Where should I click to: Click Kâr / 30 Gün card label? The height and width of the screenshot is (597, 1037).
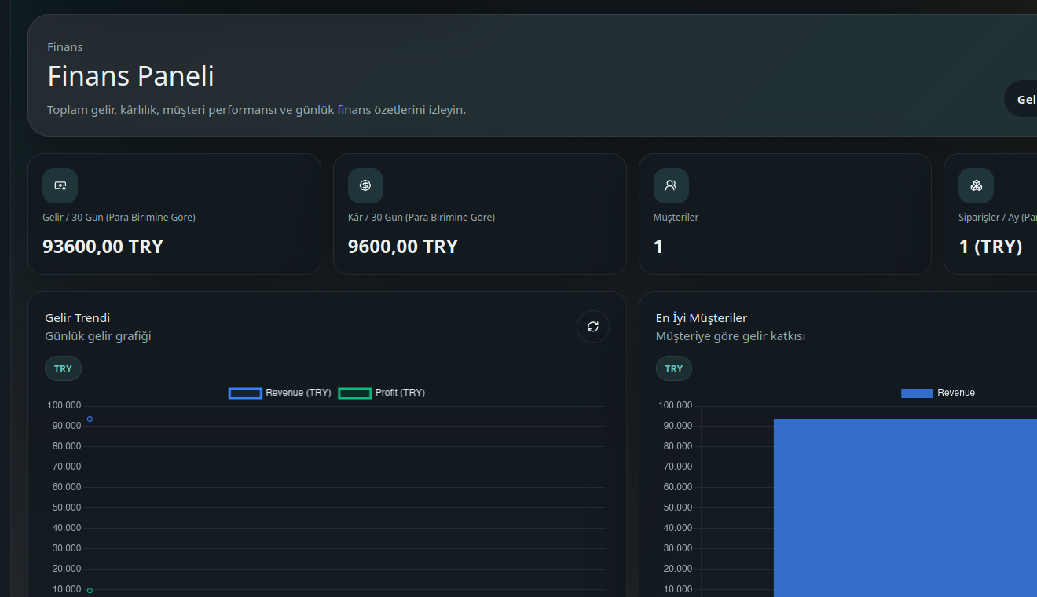pyautogui.click(x=421, y=218)
